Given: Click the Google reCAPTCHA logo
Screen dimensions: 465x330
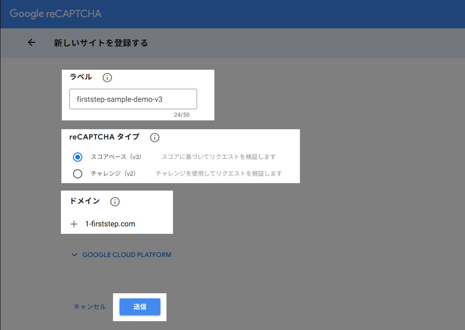Looking at the screenshot, I should coord(55,13).
